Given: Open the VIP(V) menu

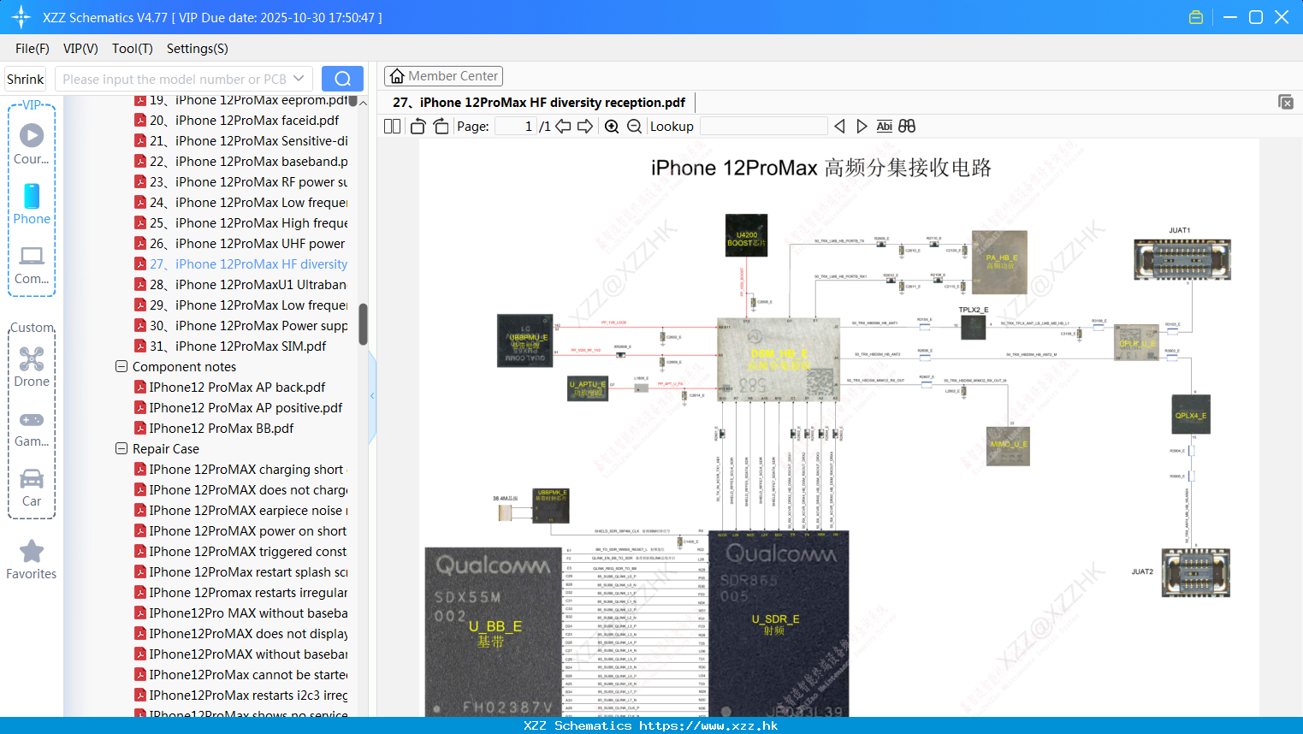Looking at the screenshot, I should [80, 49].
